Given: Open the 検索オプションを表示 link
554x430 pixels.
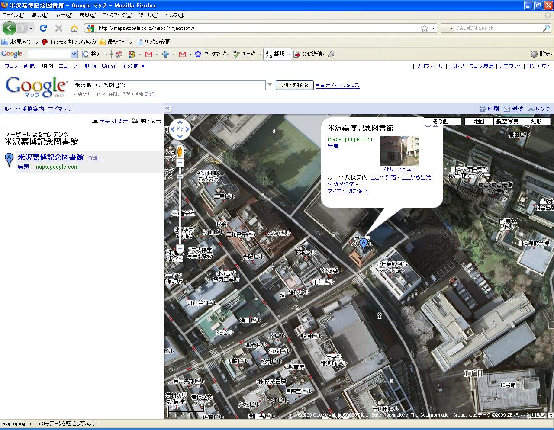Looking at the screenshot, I should tap(338, 86).
